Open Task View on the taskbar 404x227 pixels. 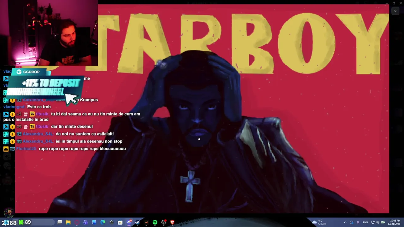coord(60,222)
